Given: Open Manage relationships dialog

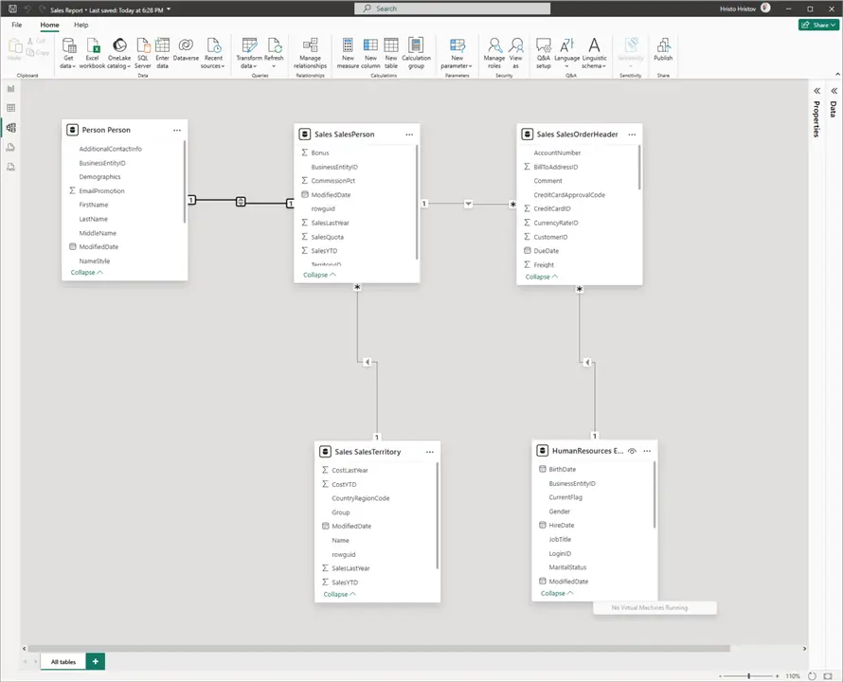Looking at the screenshot, I should [311, 53].
